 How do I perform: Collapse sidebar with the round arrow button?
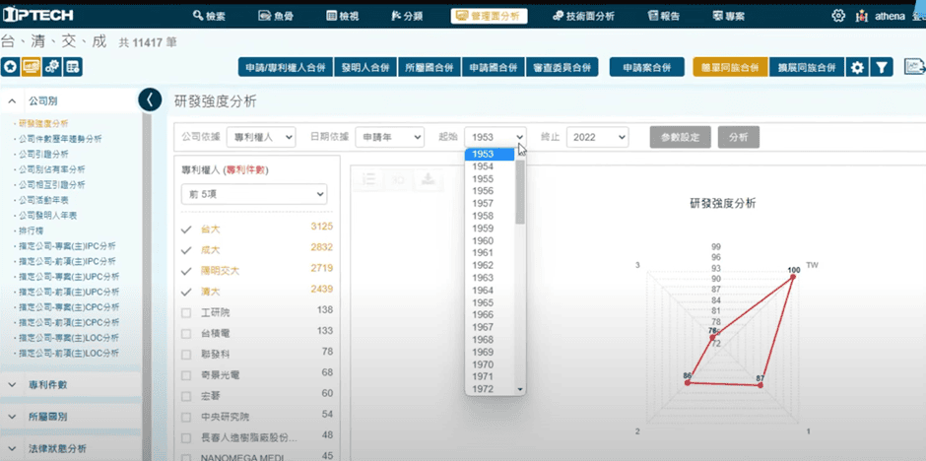[x=150, y=99]
